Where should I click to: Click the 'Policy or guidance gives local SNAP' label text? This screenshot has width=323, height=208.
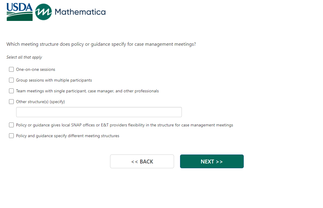[x=124, y=125]
